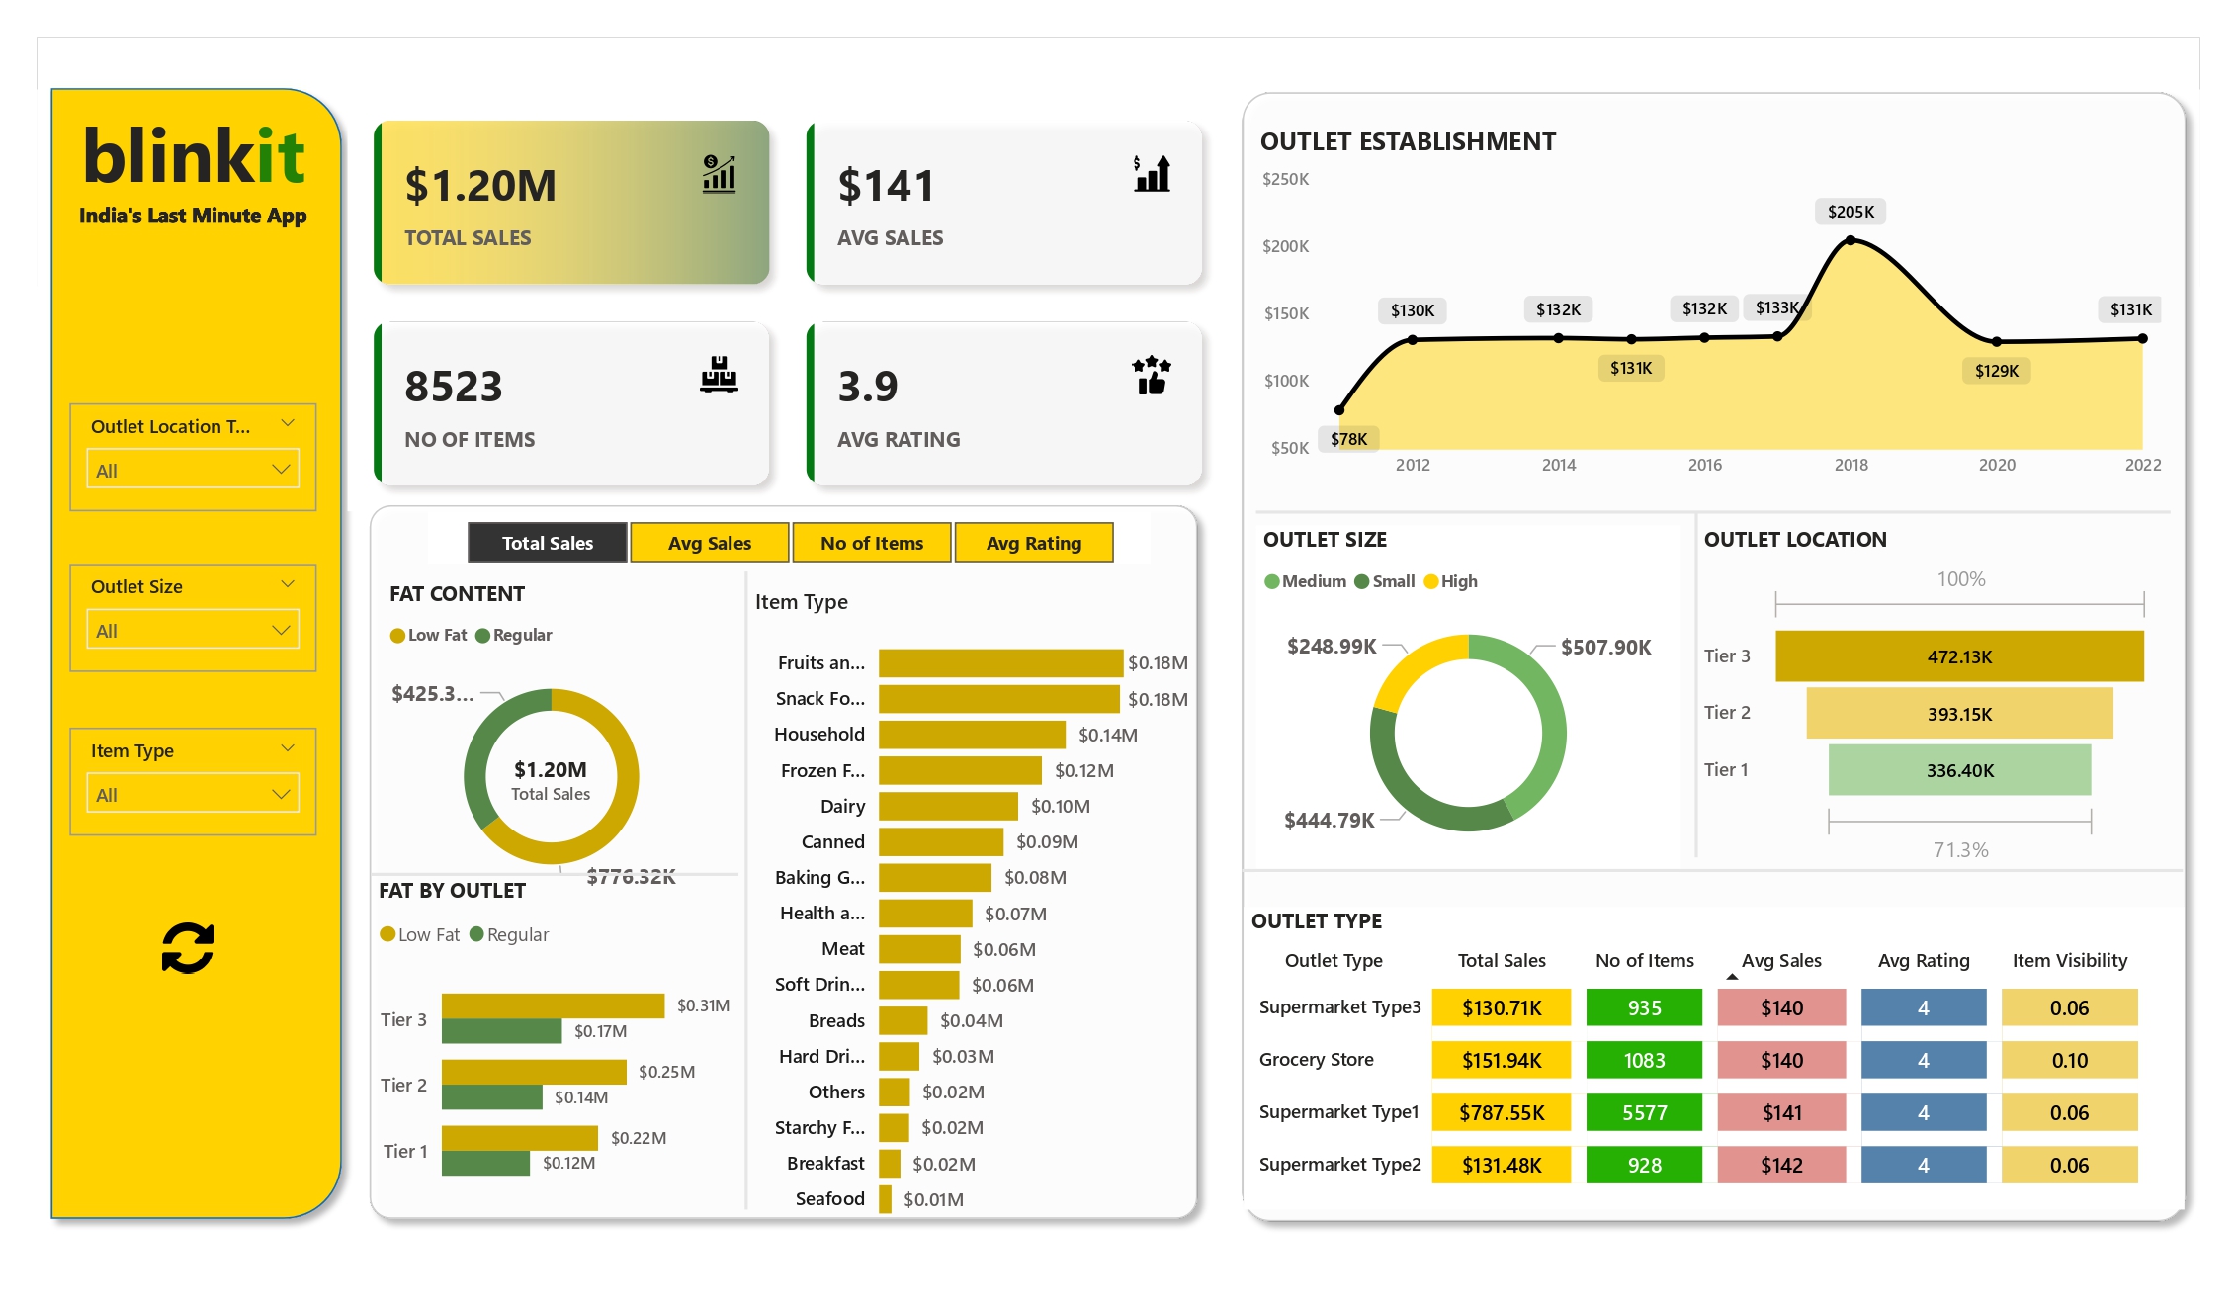
Task: Collapse the Item Type slicer header chevron
Action: click(288, 748)
